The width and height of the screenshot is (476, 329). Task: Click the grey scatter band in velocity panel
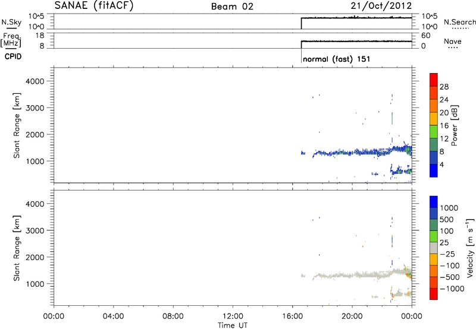362,274
